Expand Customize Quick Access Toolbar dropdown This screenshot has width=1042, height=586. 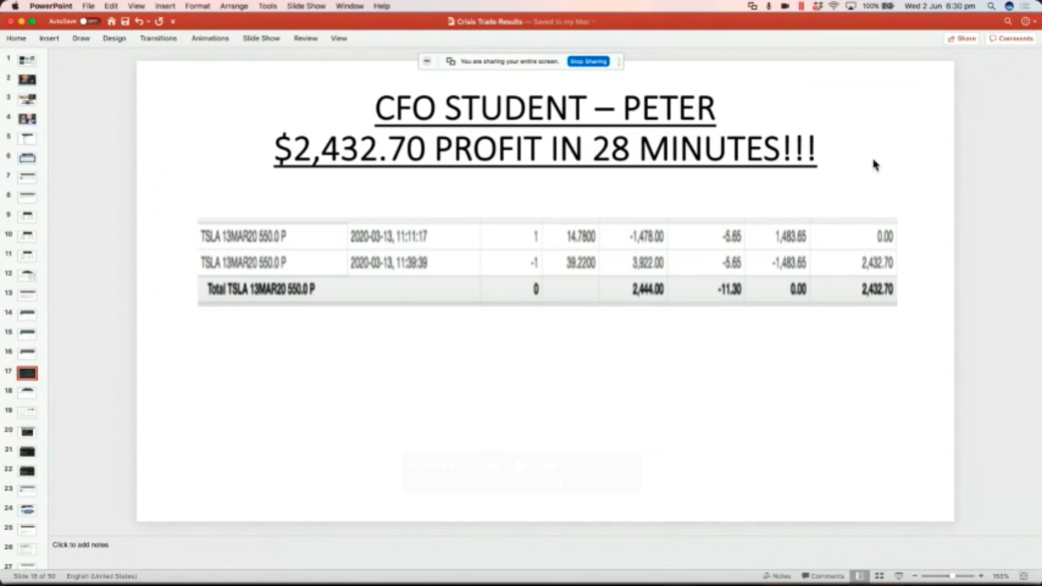(173, 22)
